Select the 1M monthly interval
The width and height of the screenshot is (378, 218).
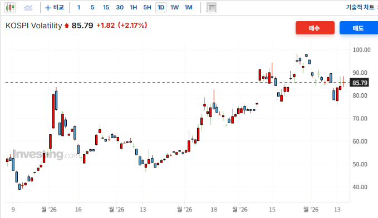[189, 7]
